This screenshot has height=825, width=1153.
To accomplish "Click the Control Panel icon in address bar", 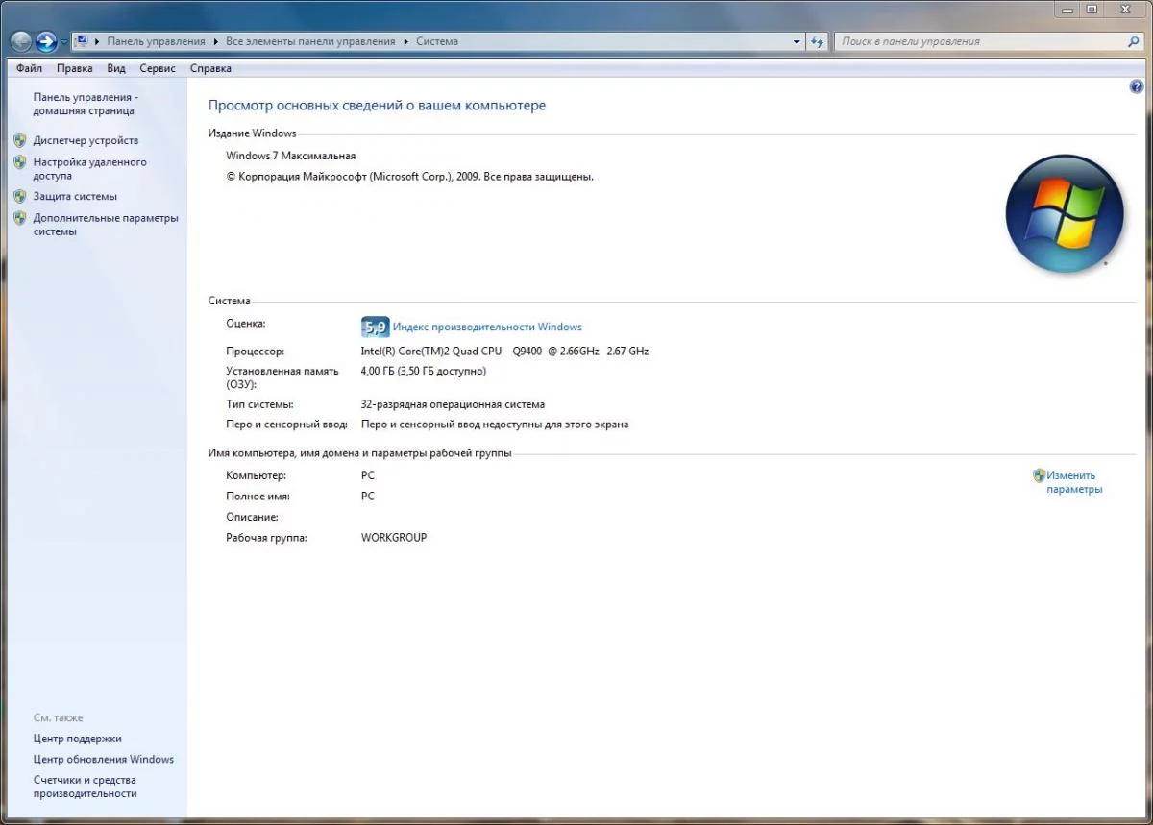I will [83, 41].
